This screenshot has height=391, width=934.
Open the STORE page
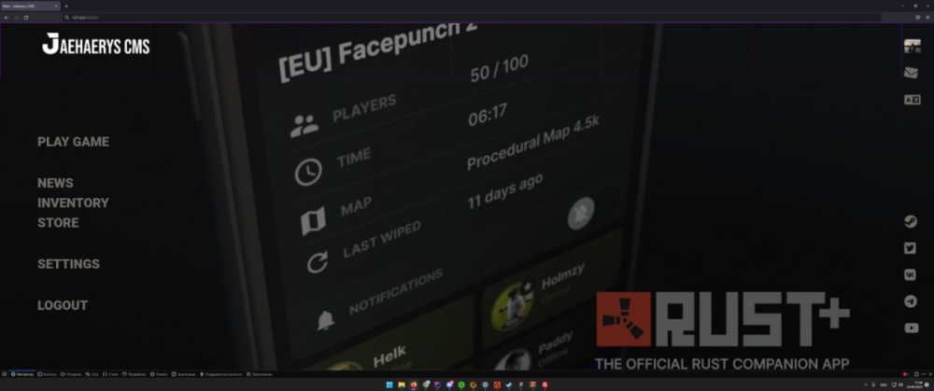[58, 223]
